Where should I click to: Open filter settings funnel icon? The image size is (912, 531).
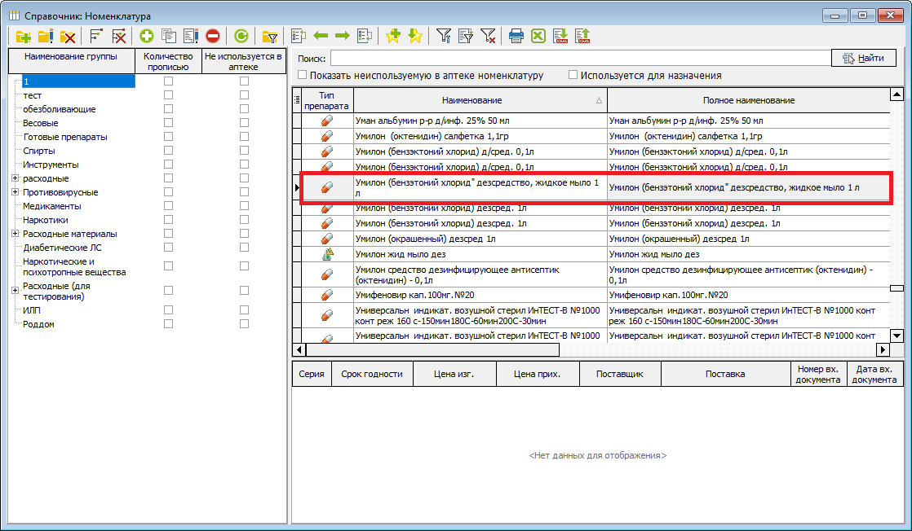[x=444, y=36]
